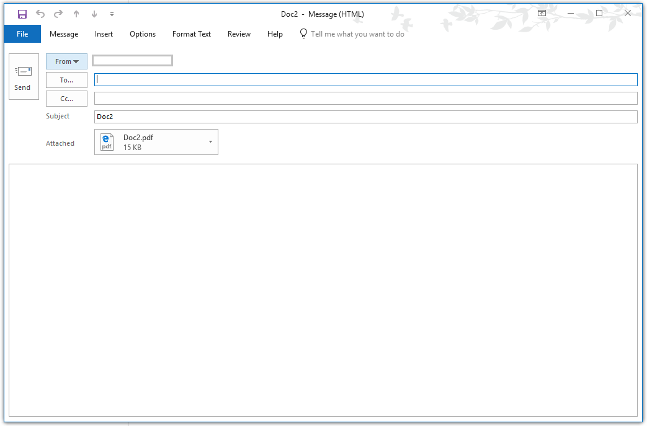Image resolution: width=647 pixels, height=426 pixels.
Task: Open the Customize Quick Access Toolbar dropdown
Action: coord(112,14)
